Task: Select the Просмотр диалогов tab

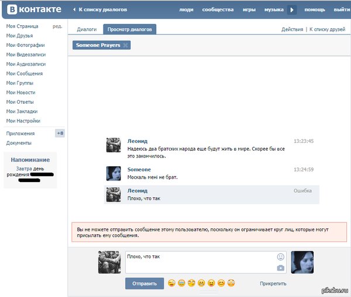Action: (130, 29)
